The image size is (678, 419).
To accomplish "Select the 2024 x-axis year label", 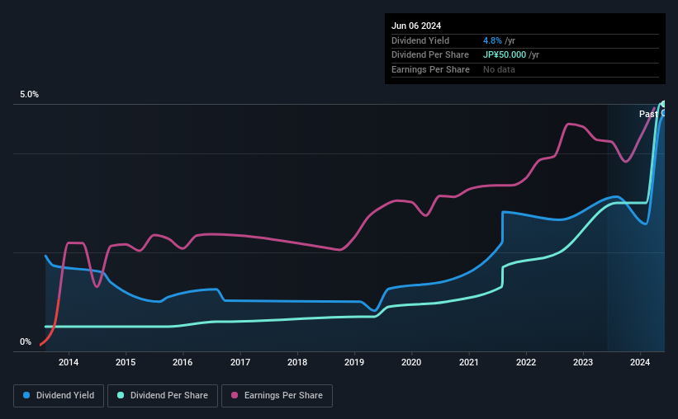I will pos(640,362).
